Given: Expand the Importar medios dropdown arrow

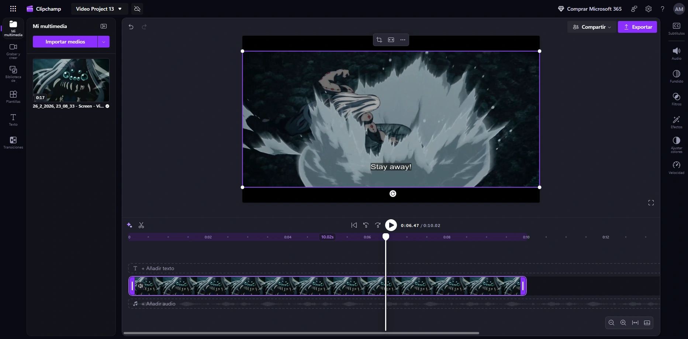Looking at the screenshot, I should click(104, 42).
